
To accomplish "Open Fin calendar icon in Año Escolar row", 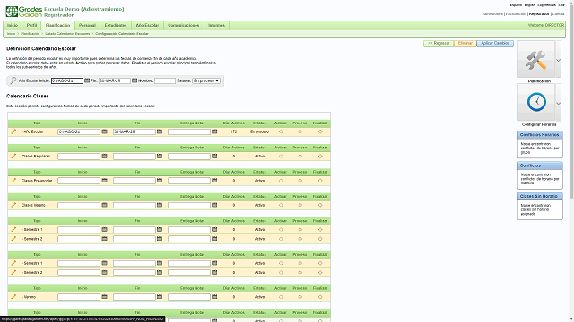I will (x=160, y=131).
